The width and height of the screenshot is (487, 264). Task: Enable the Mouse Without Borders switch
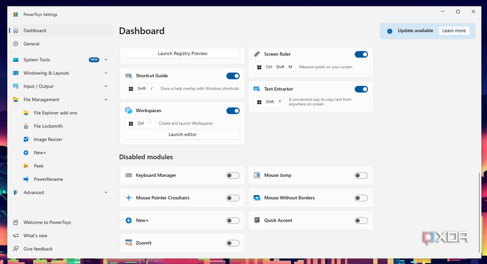361,198
